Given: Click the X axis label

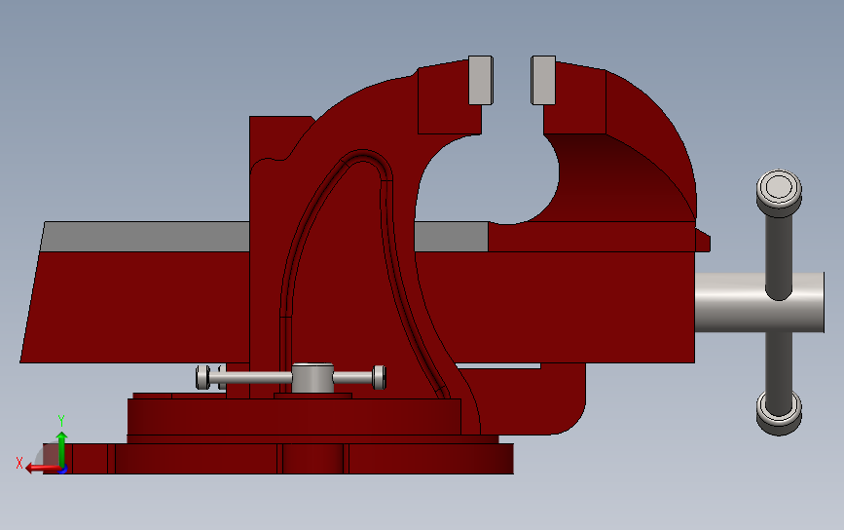Looking at the screenshot, I should (x=19, y=463).
